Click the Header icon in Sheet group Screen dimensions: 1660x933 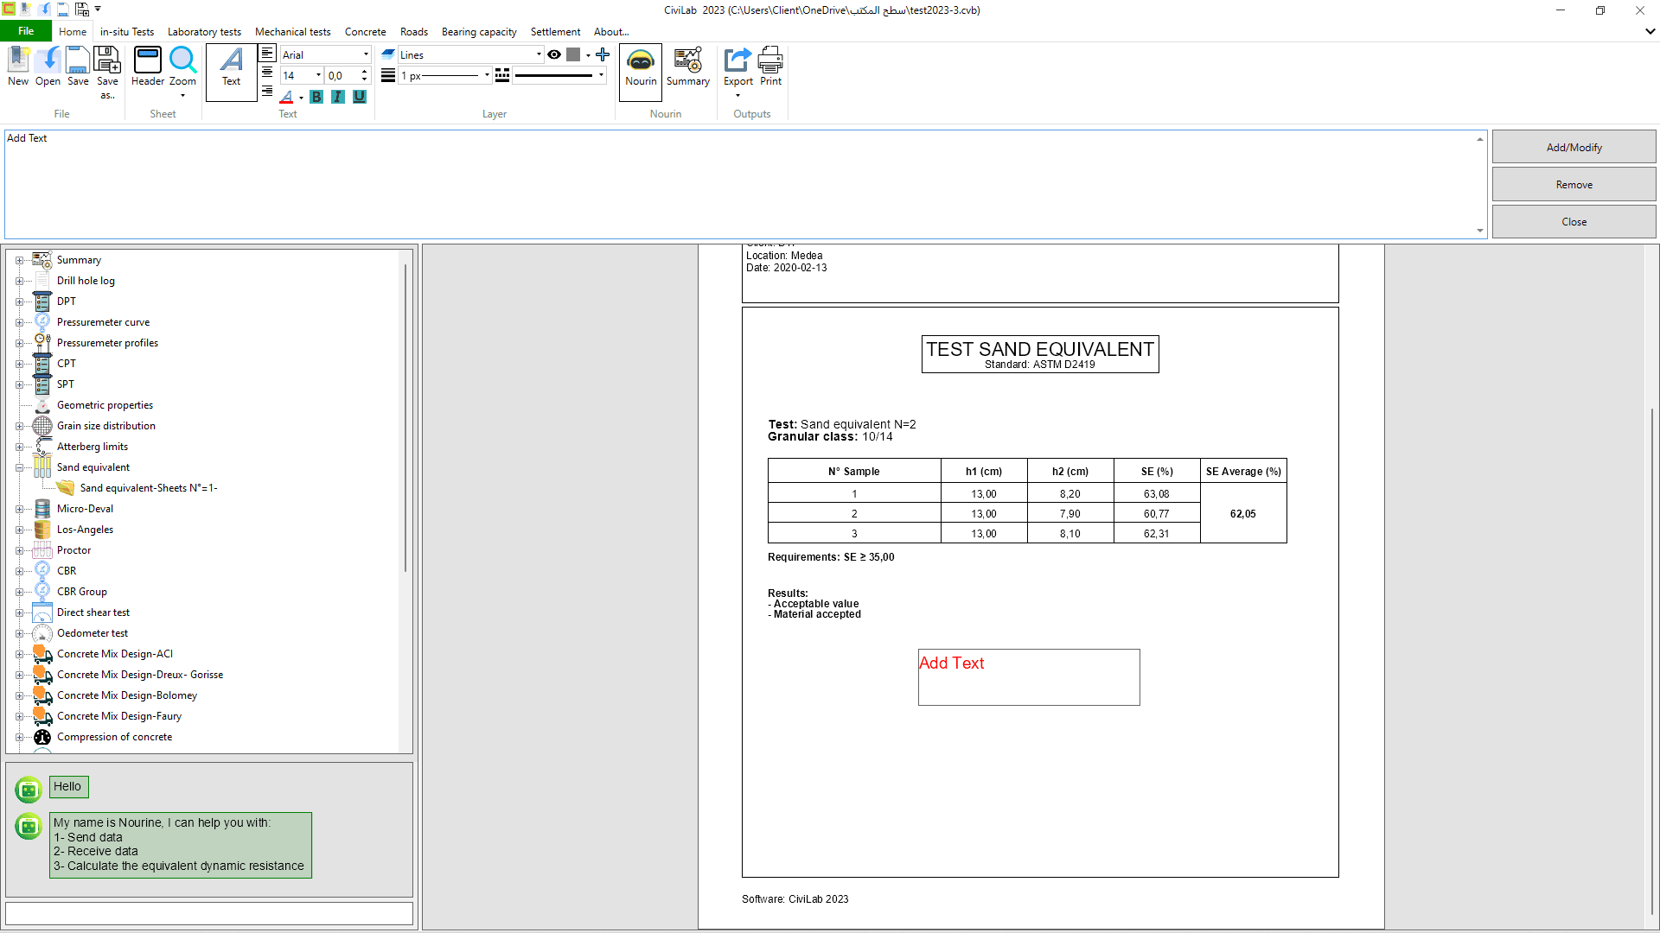pos(147,69)
